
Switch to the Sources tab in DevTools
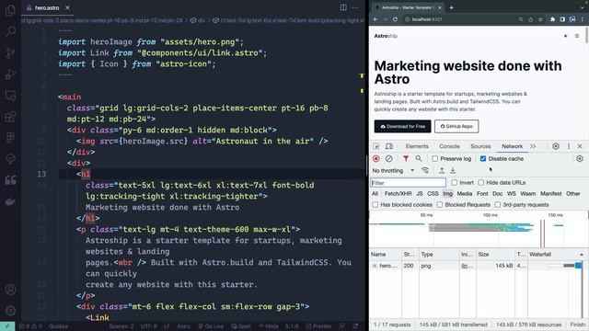click(x=480, y=146)
